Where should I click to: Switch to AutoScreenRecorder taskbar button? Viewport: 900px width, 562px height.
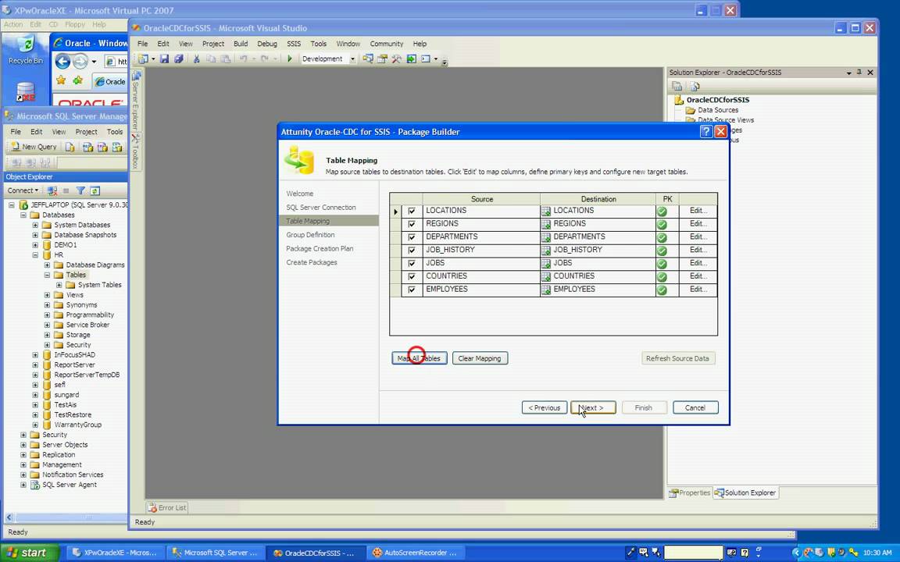pos(414,553)
